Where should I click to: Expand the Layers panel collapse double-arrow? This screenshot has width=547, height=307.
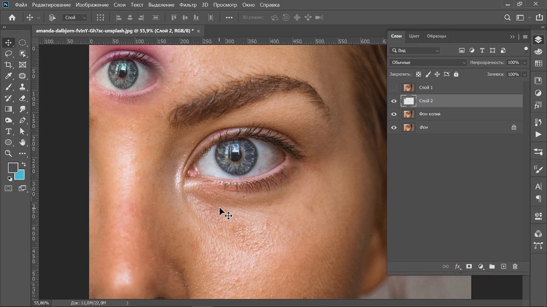pos(512,37)
